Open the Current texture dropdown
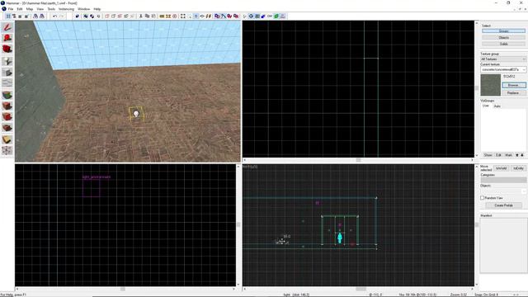The height and width of the screenshot is (297, 528). click(503, 69)
